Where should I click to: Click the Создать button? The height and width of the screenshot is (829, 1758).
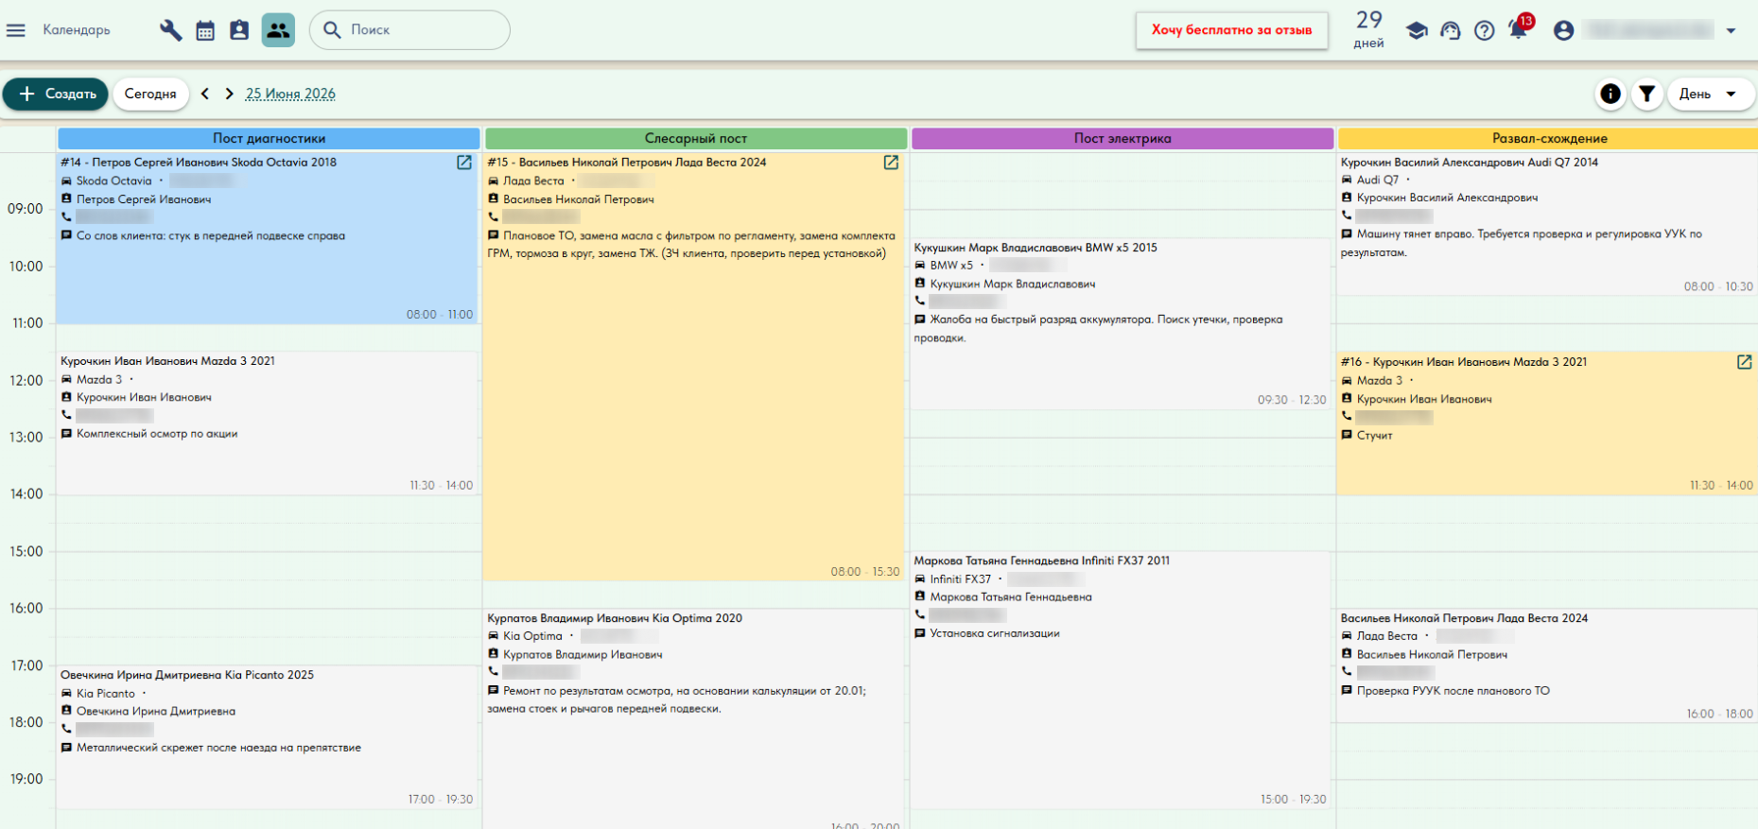(x=56, y=94)
